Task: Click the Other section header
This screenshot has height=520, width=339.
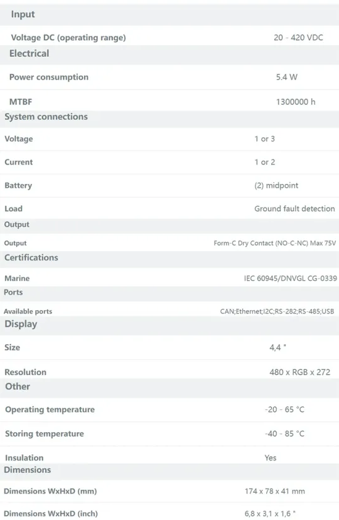Action: tap(18, 386)
